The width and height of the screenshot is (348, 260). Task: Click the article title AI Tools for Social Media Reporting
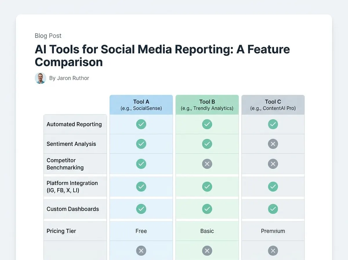click(162, 56)
